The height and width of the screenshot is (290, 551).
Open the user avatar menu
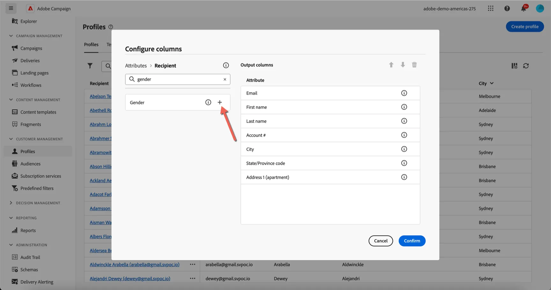540,9
